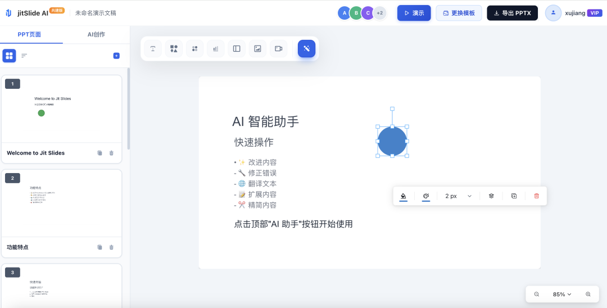
Task: Open the border color palette
Action: click(x=426, y=196)
